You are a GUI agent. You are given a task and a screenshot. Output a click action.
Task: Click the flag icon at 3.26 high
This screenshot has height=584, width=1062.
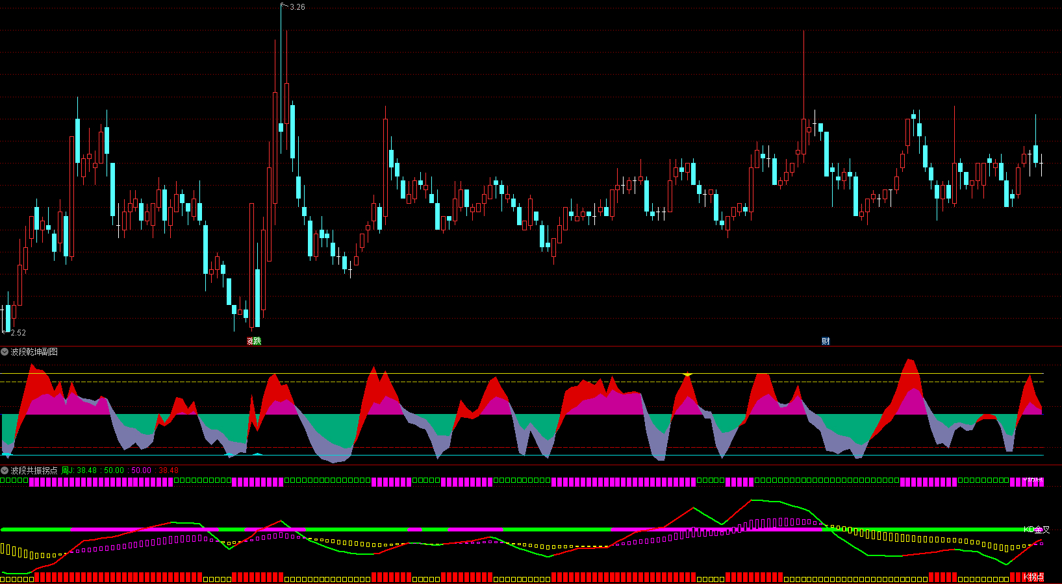(284, 6)
